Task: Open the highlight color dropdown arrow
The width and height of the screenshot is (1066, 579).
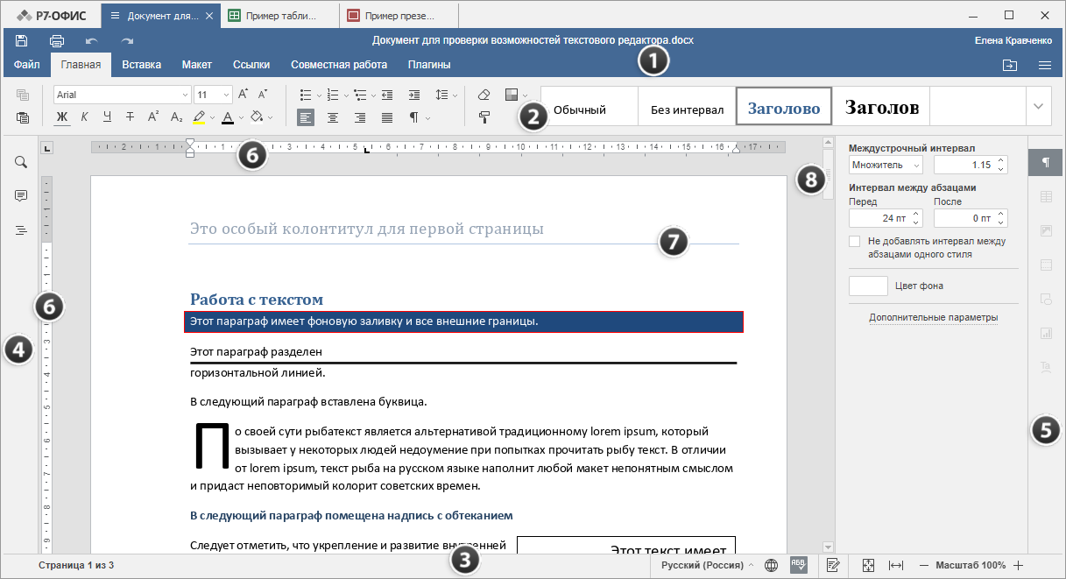Action: coord(213,117)
